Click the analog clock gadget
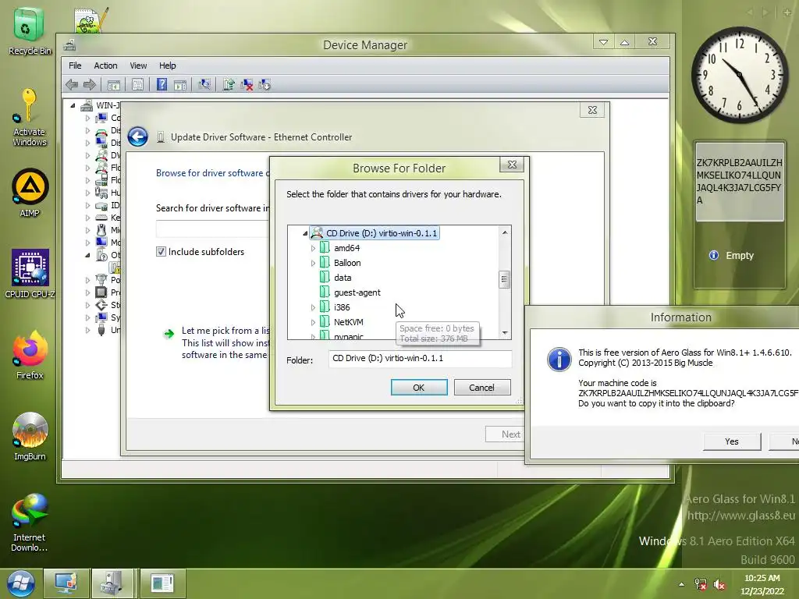 point(740,75)
